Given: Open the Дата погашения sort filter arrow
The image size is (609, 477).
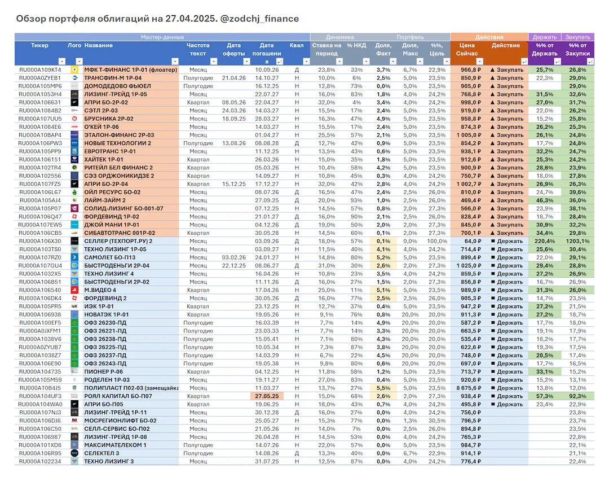Looking at the screenshot, I should [279, 62].
